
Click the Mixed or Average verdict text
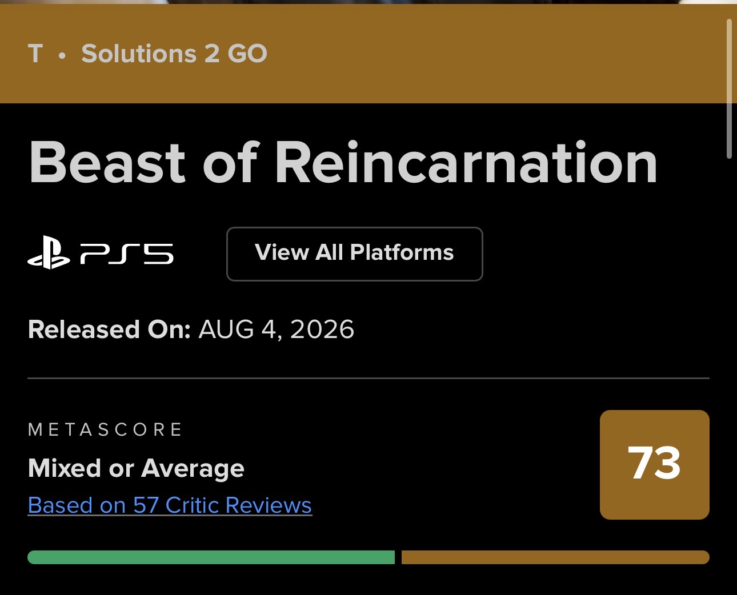pos(136,468)
